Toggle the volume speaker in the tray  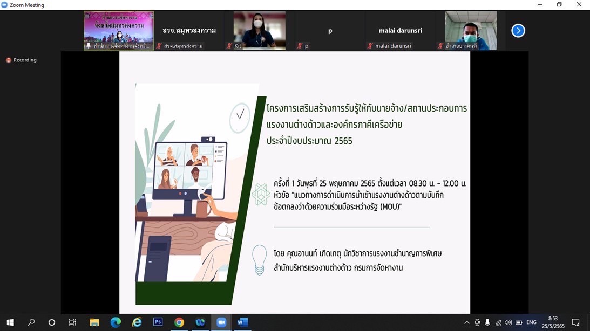(508, 322)
